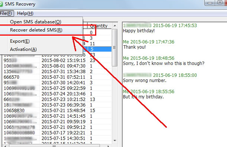The height and width of the screenshot is (147, 227).
Task: Click timestamp header 2015-06-19 18:55:00
Action: [175, 75]
